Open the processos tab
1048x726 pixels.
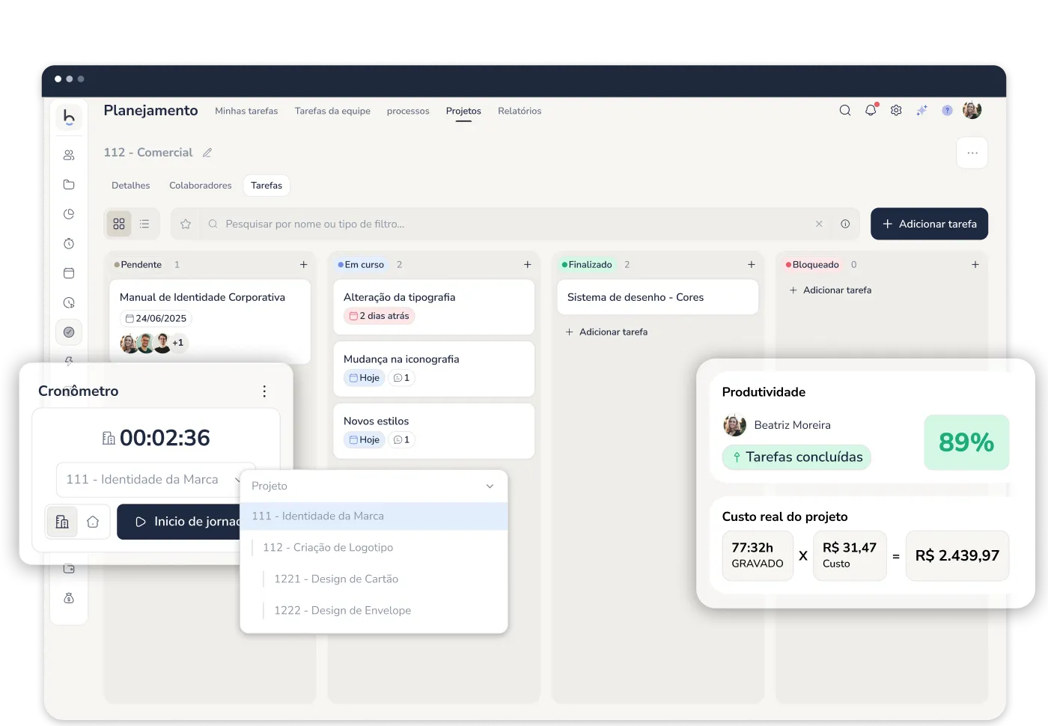click(x=408, y=111)
